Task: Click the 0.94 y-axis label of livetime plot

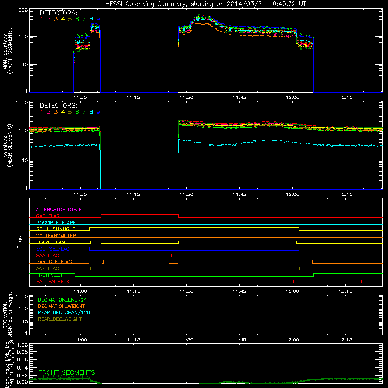Action: (x=22, y=368)
